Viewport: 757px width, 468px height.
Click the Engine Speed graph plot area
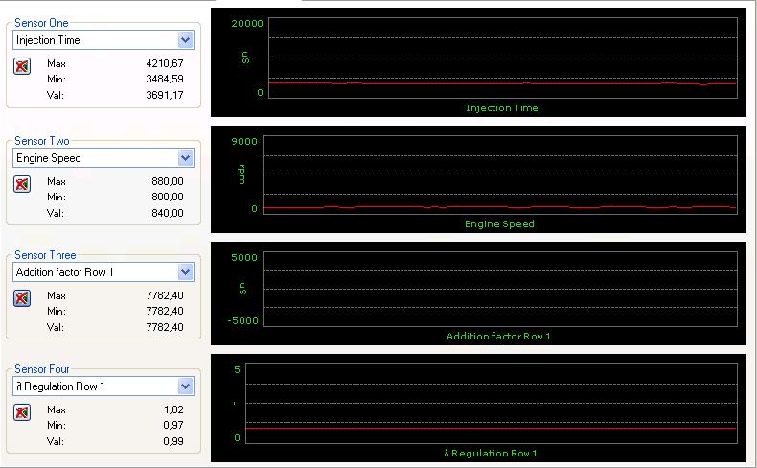499,175
